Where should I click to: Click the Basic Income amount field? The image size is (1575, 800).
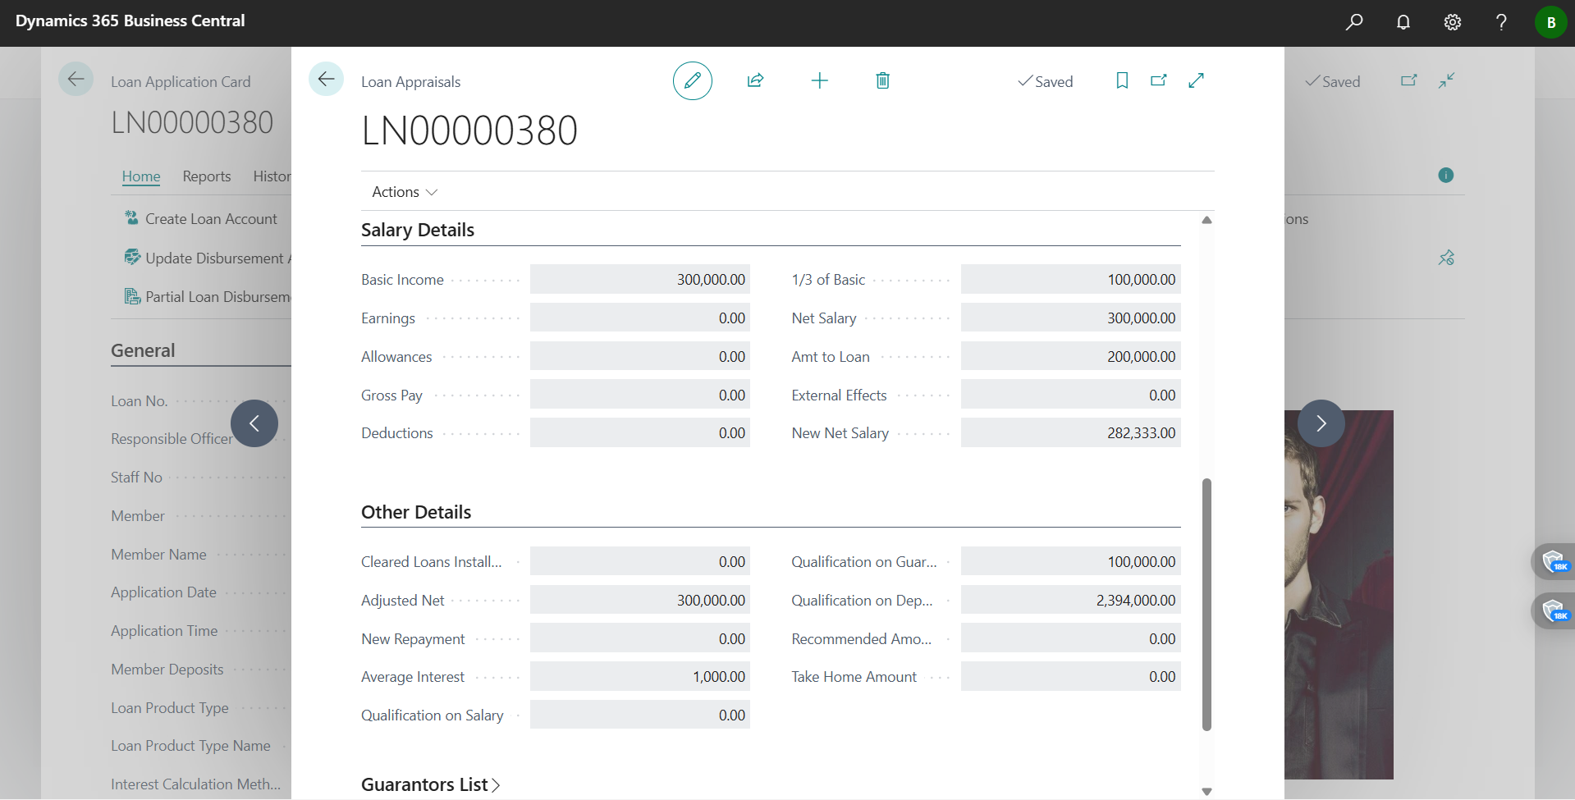[640, 279]
